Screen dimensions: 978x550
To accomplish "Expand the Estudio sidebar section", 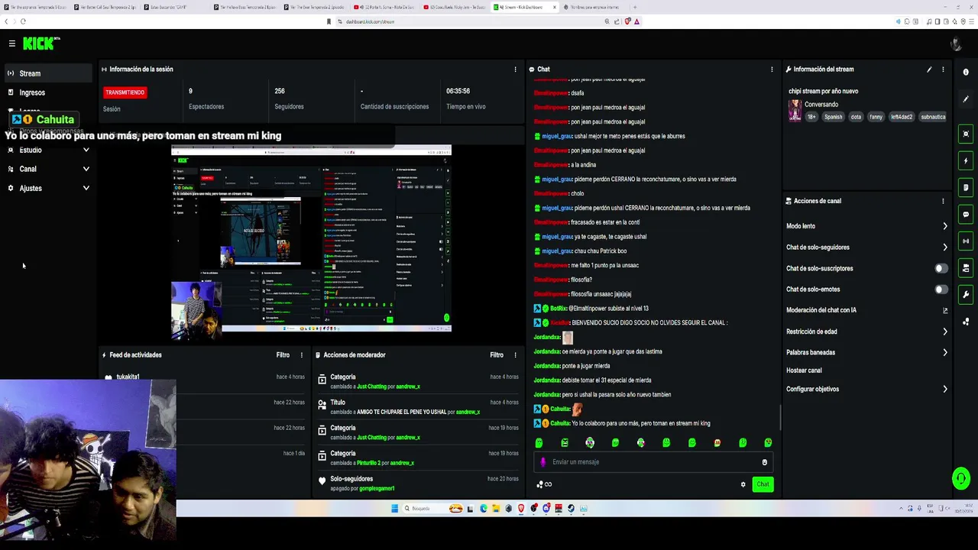I will pos(47,150).
